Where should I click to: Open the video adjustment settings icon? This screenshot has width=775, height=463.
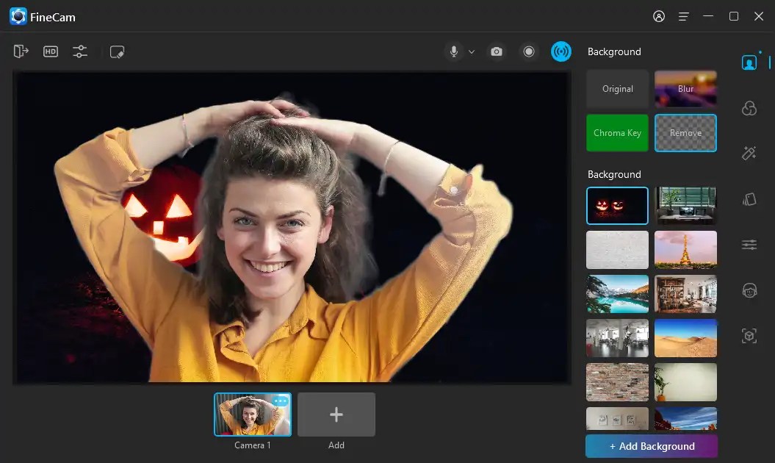pyautogui.click(x=79, y=51)
